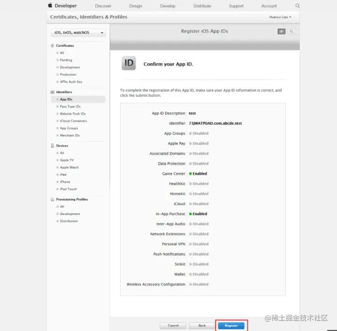Screen dimensions: 337x331
Task: Click the Push Notifications Disabled status
Action: pos(198,254)
